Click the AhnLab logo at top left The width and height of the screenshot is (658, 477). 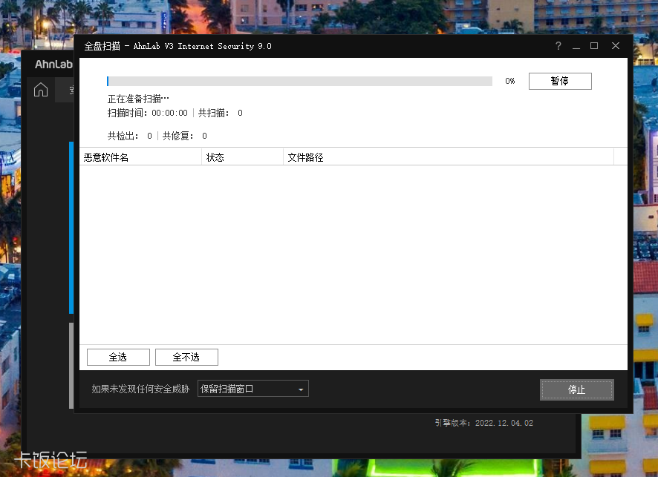(52, 65)
